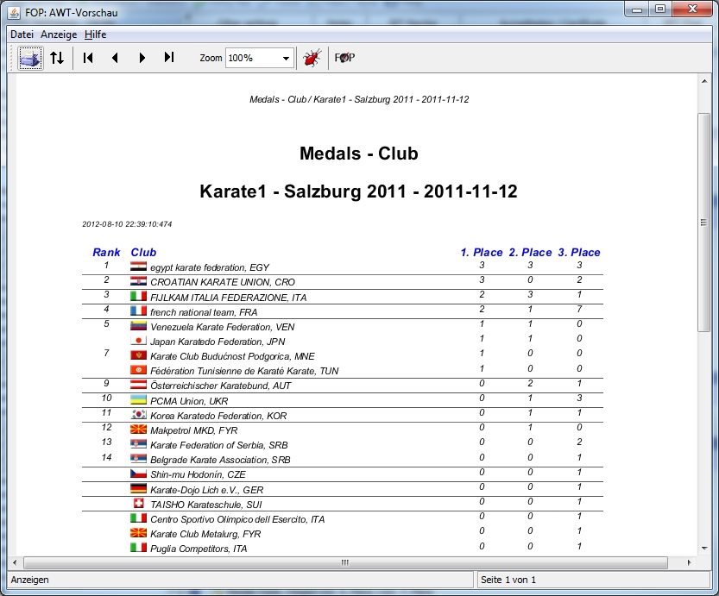Click Karate Federation of Serbia, SRB
This screenshot has height=596, width=719.
click(x=219, y=445)
